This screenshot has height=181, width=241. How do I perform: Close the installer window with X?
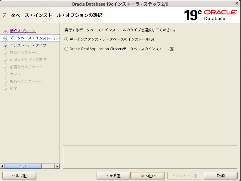point(237,3)
